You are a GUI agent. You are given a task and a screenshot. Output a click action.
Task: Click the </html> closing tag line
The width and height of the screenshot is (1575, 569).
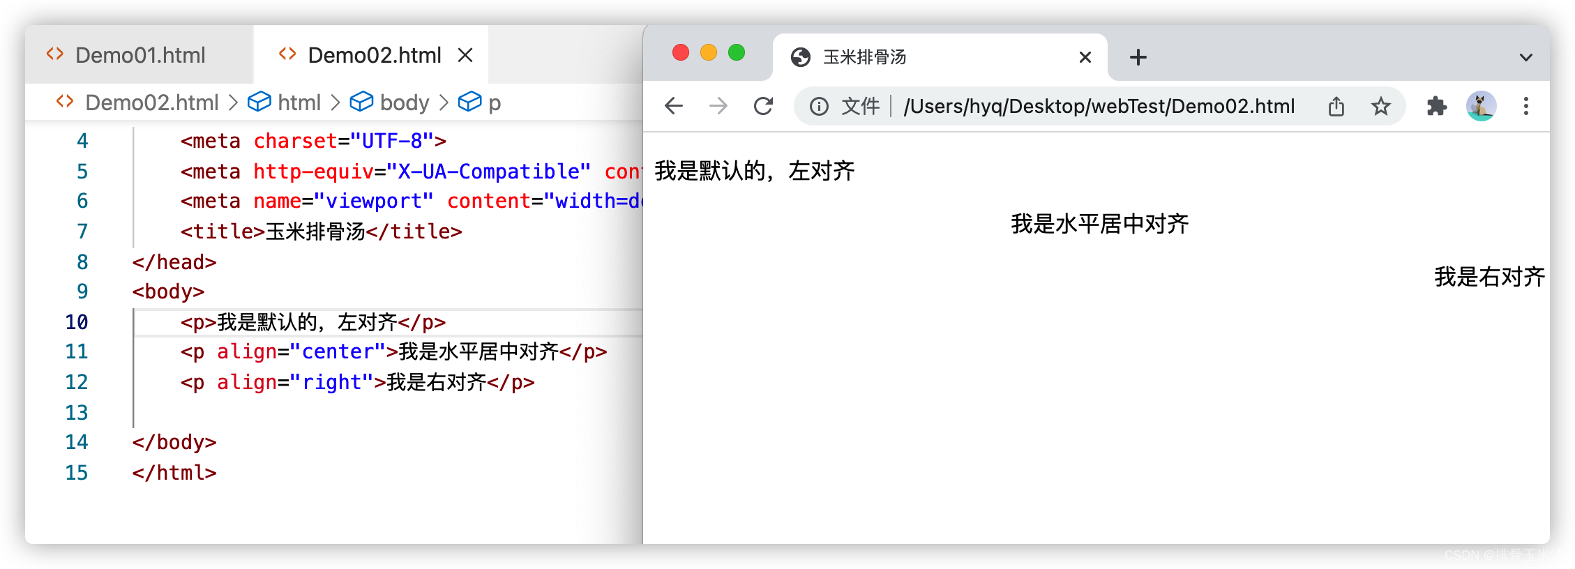tap(174, 473)
